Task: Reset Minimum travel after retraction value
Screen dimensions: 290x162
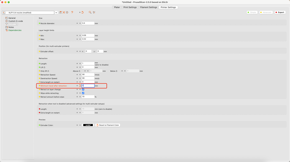Action: pyautogui.click(x=80, y=86)
